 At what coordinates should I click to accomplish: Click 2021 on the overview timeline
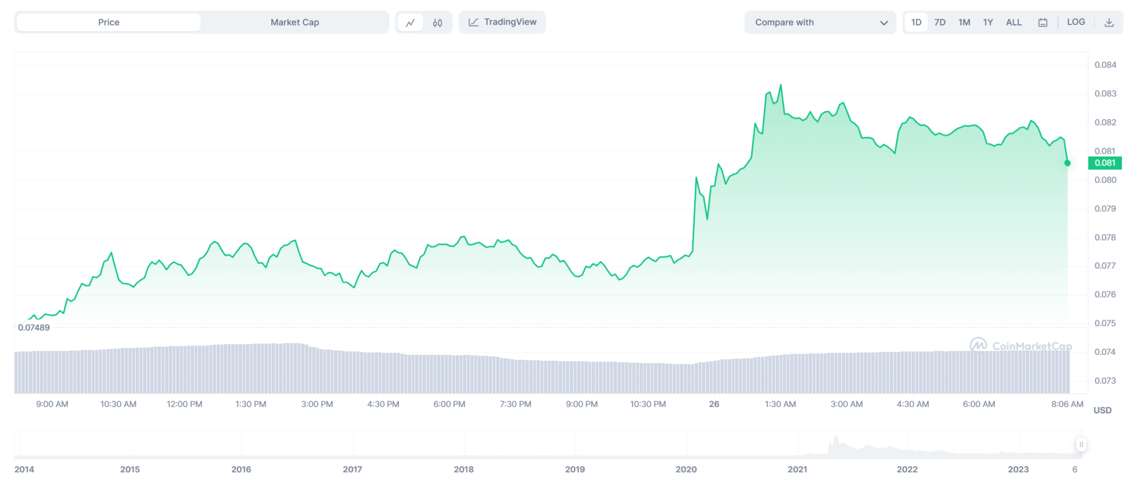[797, 469]
